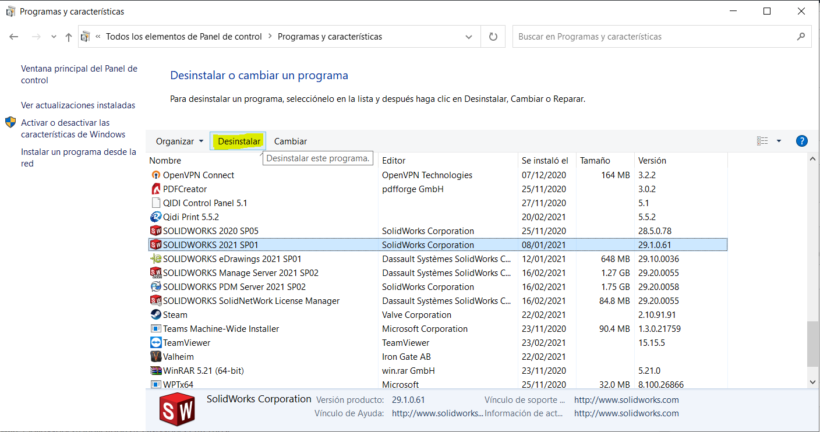820x432 pixels.
Task: Click the Cambiar toolbar button
Action: [291, 141]
